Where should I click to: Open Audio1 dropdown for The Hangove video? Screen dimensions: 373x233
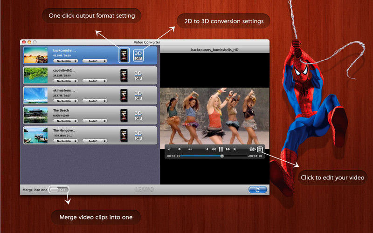click(x=95, y=141)
